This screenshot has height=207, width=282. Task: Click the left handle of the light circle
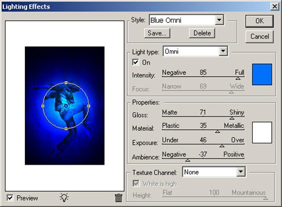43,106
